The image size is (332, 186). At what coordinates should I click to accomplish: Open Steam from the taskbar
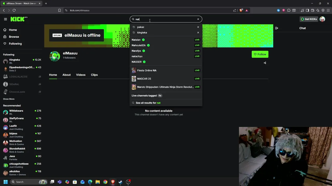tap(120, 182)
